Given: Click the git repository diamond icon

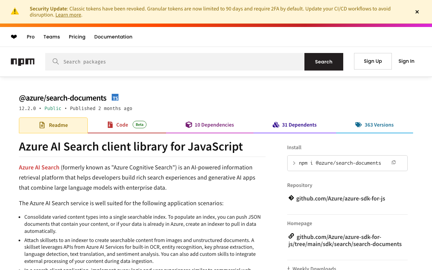Looking at the screenshot, I should click(291, 198).
